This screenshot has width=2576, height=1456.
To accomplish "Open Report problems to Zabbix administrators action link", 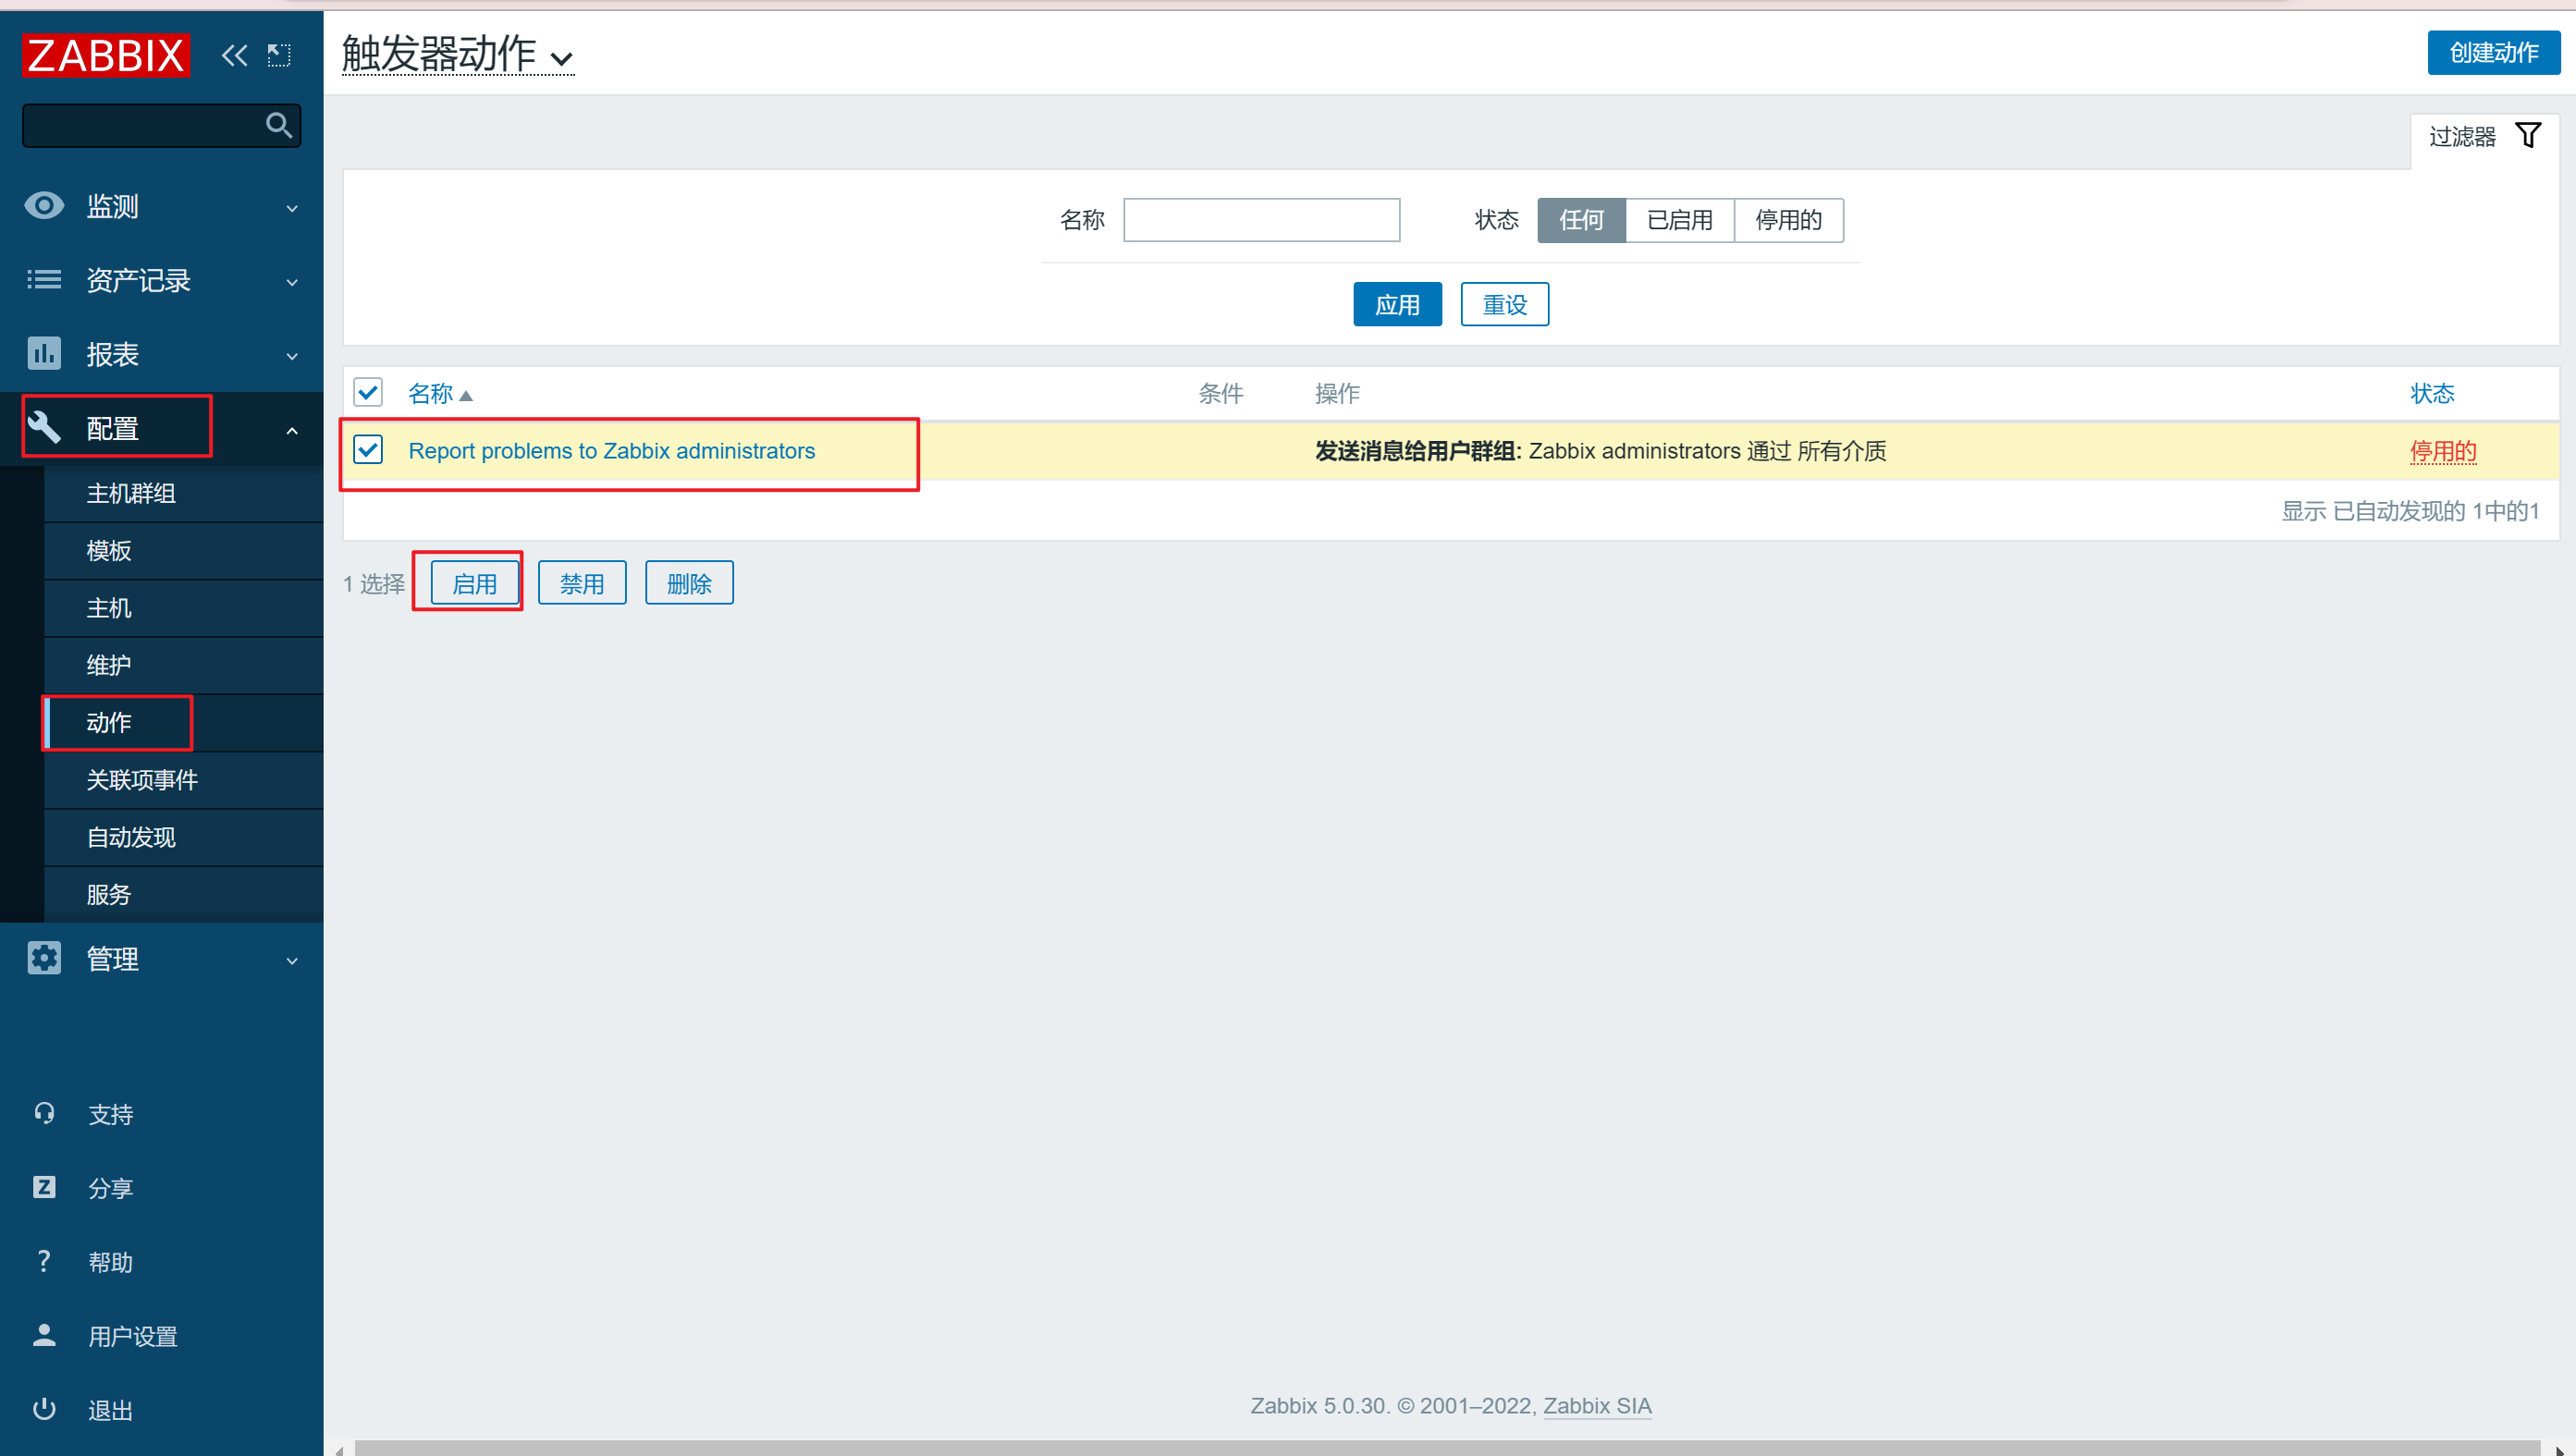I will click(x=612, y=451).
